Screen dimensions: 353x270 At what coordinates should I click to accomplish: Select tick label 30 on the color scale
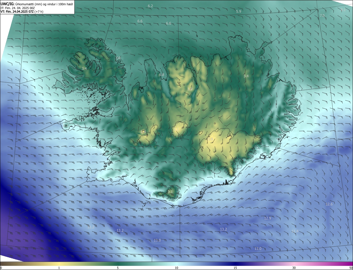pyautogui.click(x=294, y=268)
